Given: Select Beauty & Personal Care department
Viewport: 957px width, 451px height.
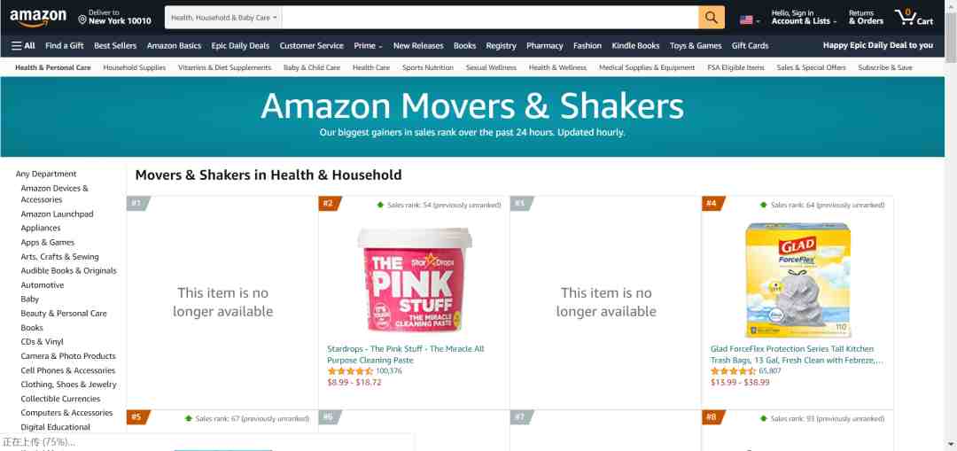Looking at the screenshot, I should (x=64, y=313).
